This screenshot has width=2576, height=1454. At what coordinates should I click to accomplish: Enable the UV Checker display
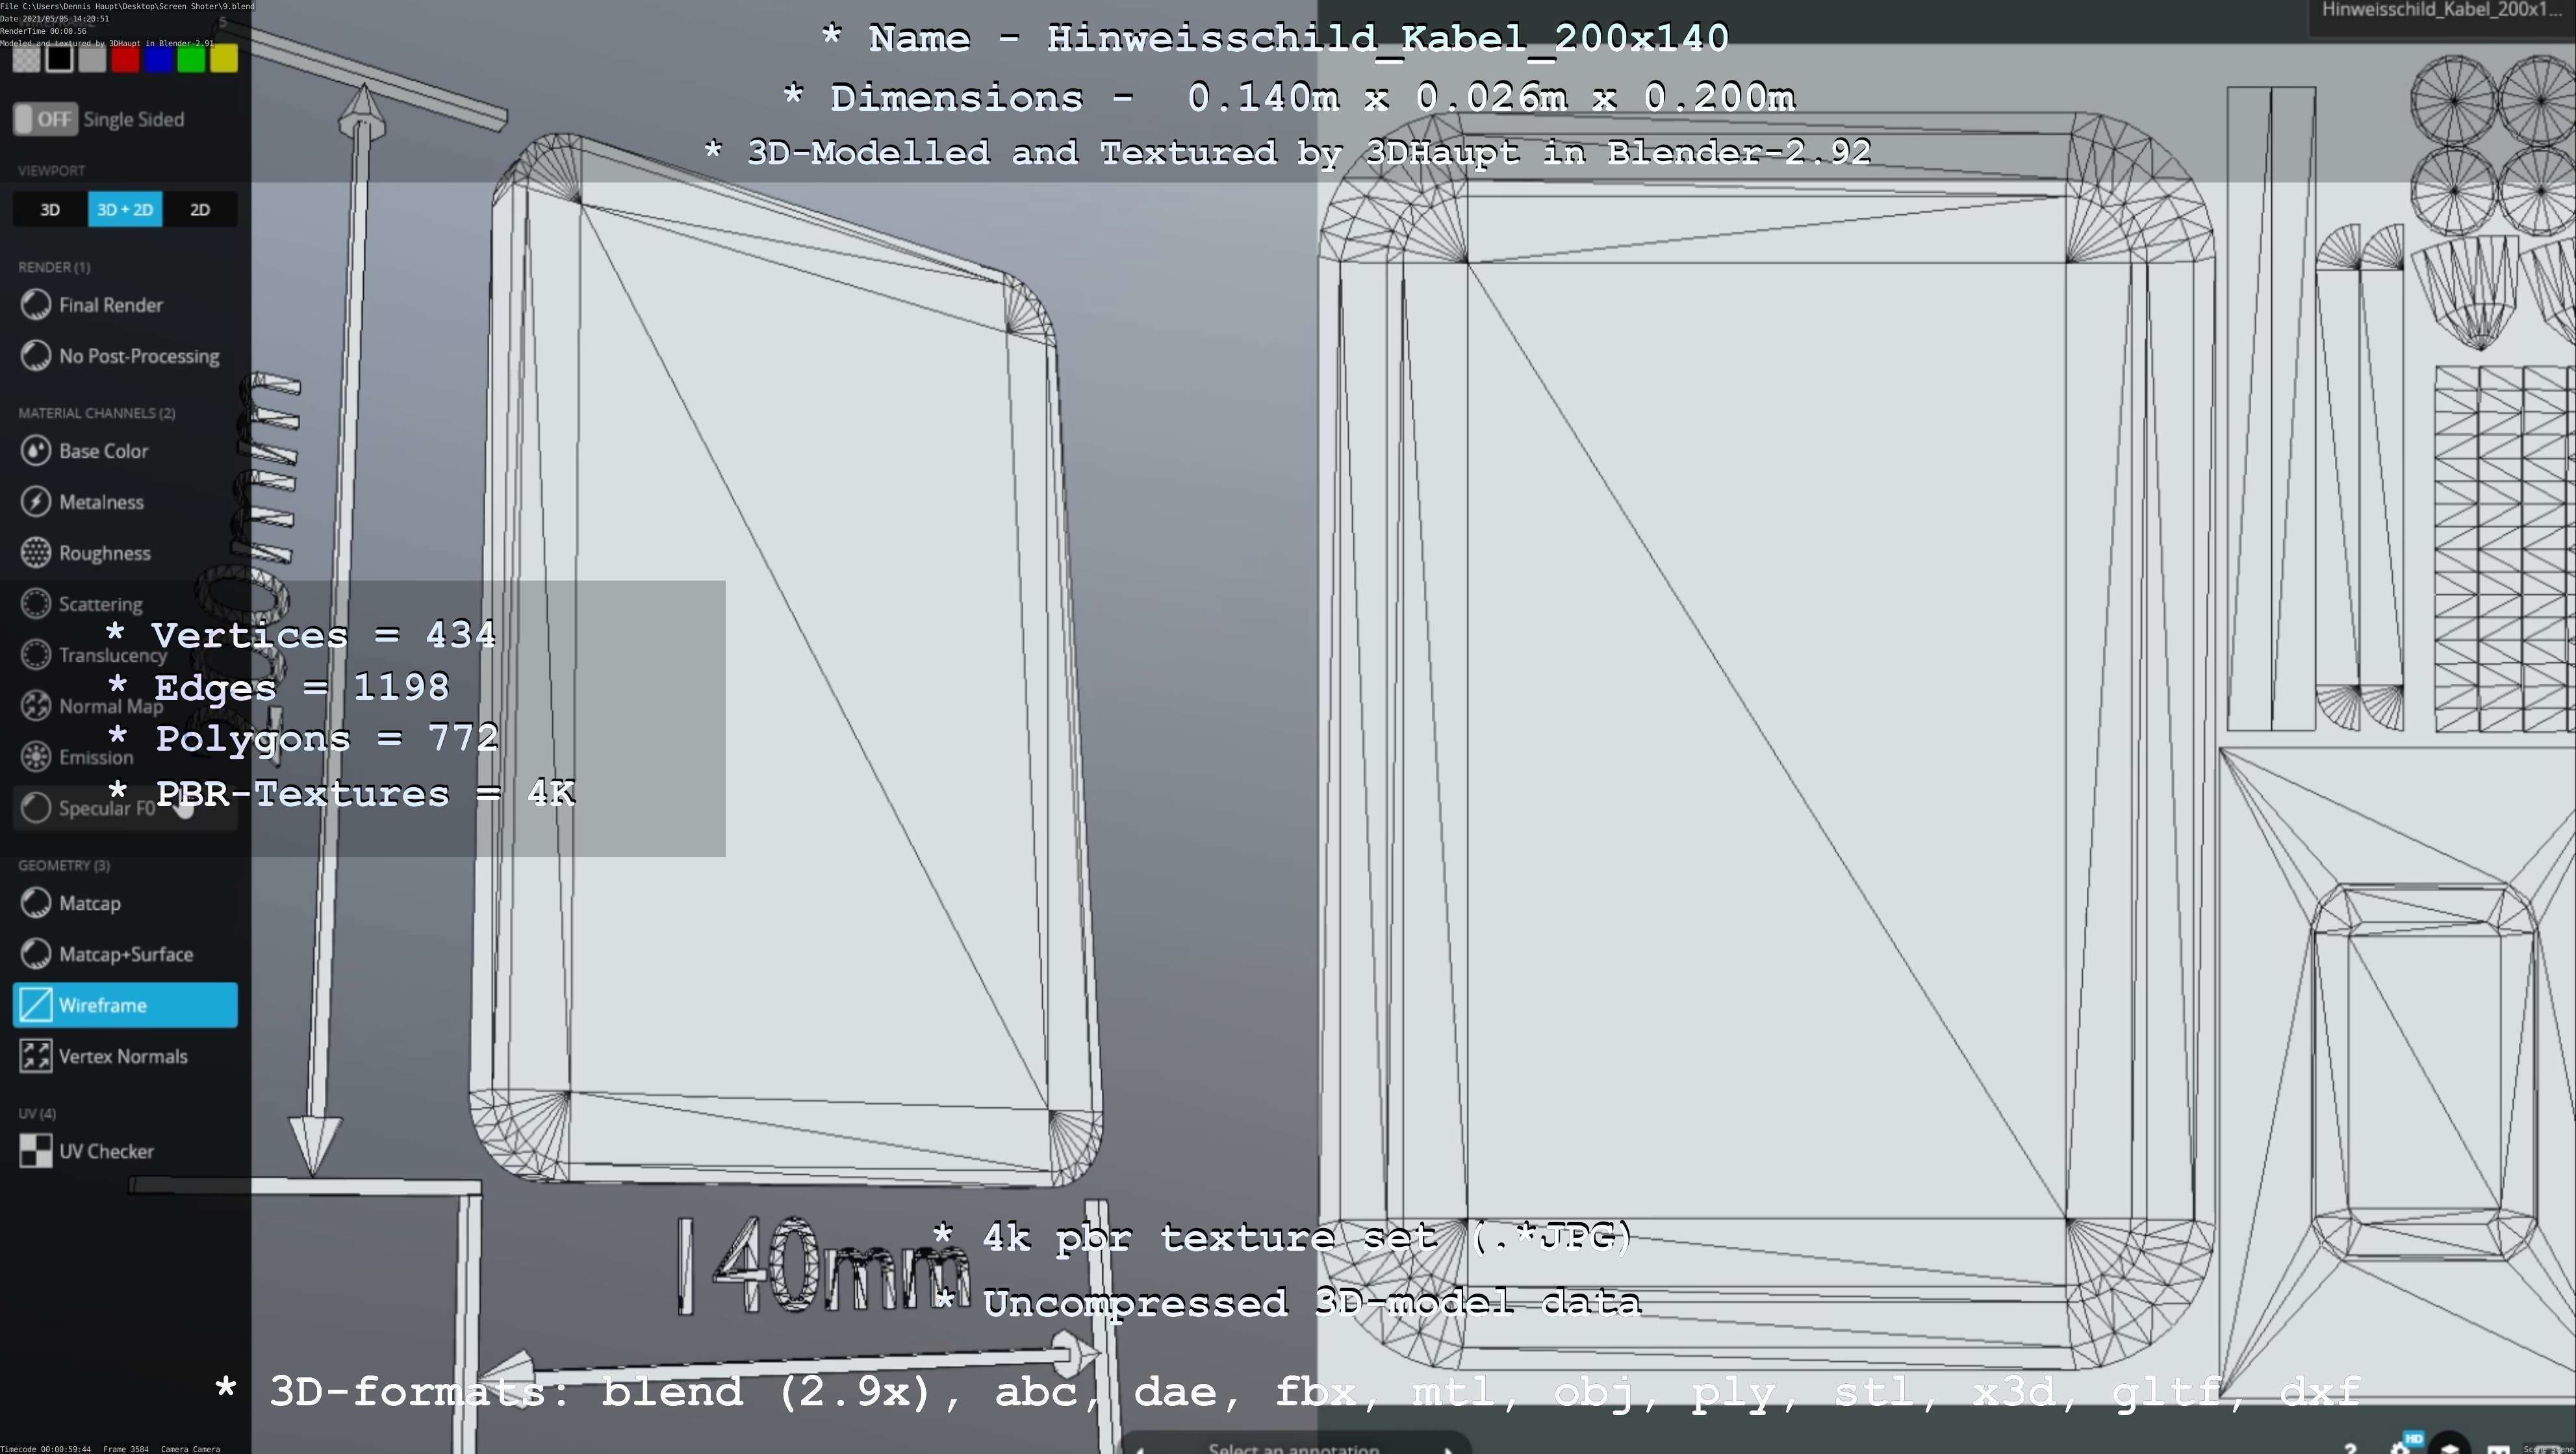(105, 1151)
